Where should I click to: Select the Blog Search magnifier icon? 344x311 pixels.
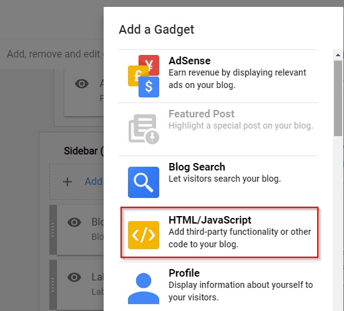point(144,182)
